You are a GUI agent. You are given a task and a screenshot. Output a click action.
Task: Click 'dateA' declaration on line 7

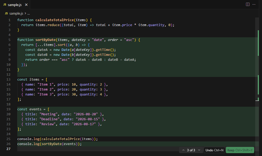(x=42, y=50)
